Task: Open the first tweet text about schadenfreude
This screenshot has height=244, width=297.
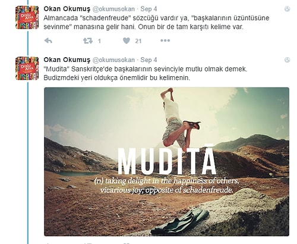Action: point(156,23)
